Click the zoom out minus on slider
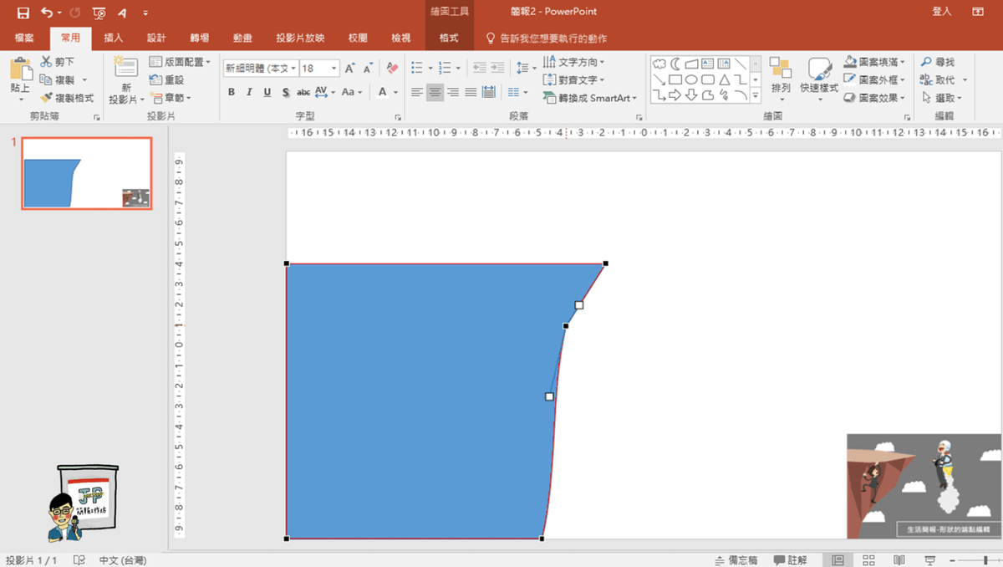Viewport: 1003px width, 567px height. coord(953,560)
